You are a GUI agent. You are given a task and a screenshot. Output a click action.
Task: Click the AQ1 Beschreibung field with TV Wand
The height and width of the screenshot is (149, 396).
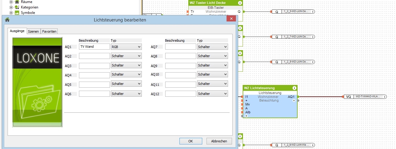[x=94, y=47]
